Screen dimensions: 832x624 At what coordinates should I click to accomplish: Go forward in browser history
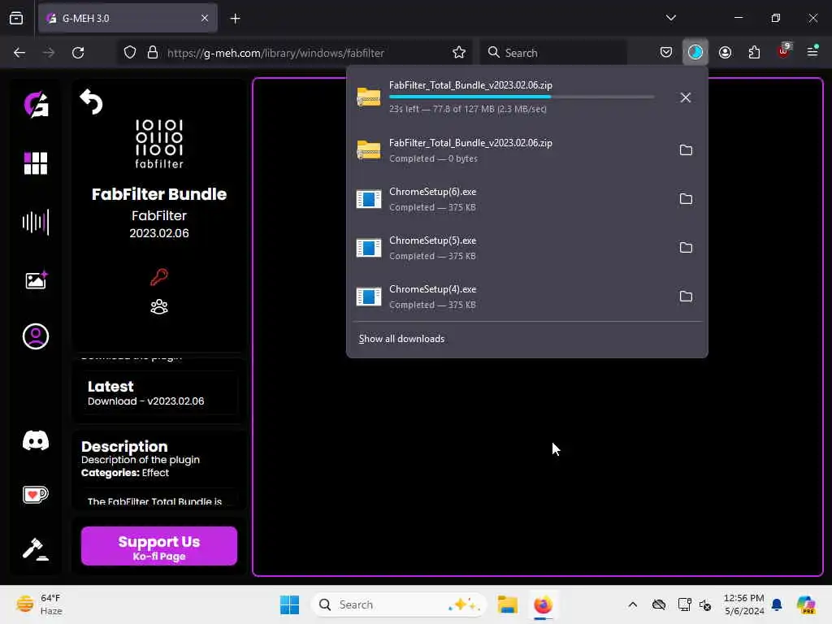[49, 52]
